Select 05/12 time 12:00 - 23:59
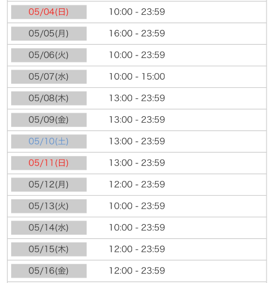 137,185
